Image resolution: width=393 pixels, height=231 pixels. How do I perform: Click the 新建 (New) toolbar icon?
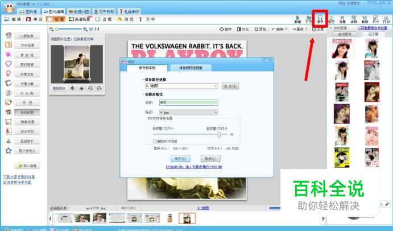(x=297, y=19)
